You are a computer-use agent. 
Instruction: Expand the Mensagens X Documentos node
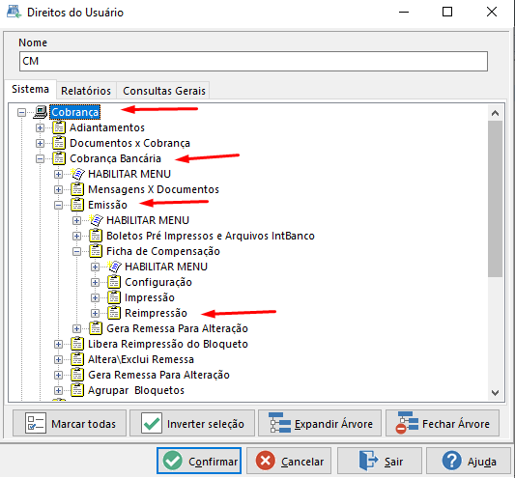[59, 190]
